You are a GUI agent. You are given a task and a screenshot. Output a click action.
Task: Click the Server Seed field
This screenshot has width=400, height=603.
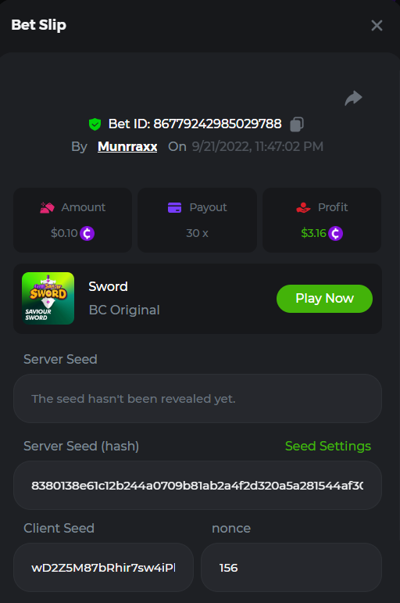198,398
